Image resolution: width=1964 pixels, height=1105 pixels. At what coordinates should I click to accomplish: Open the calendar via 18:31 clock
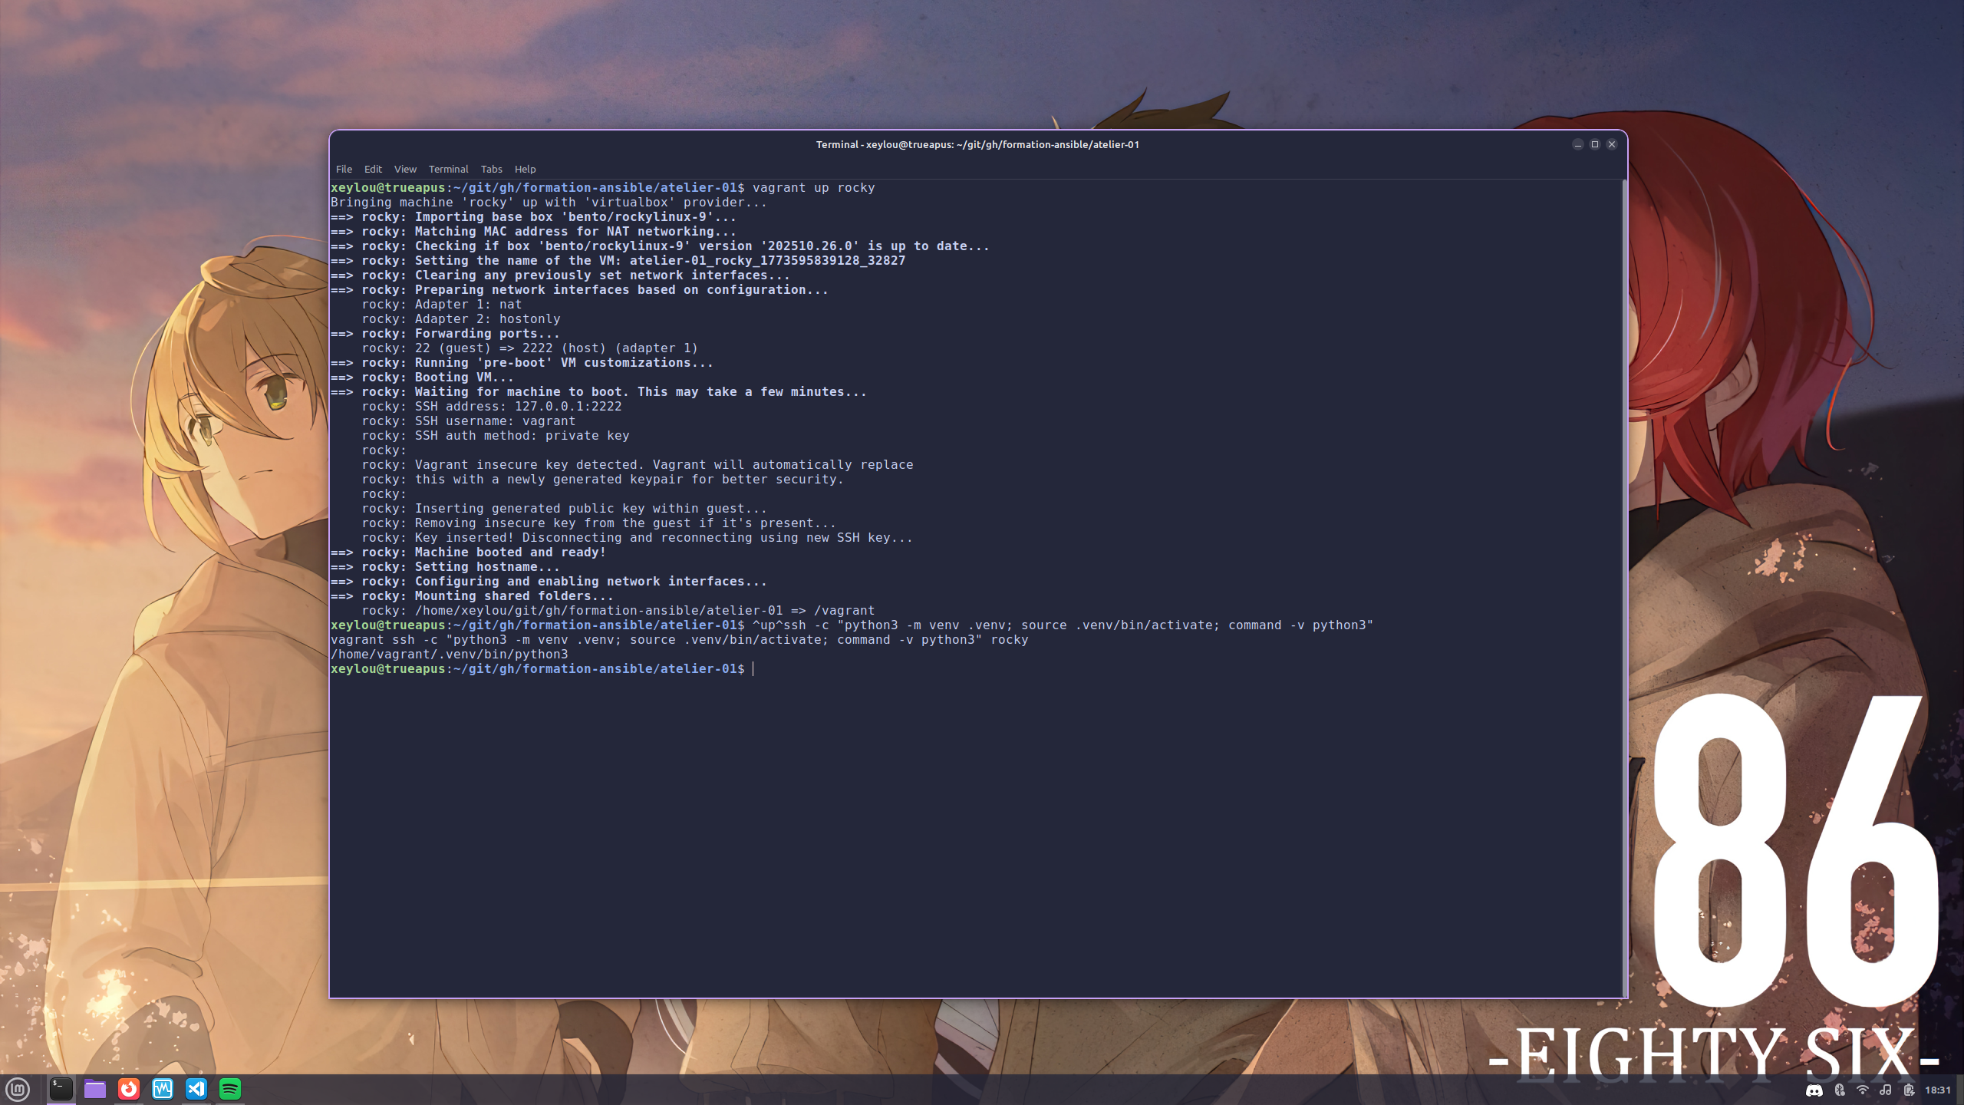pos(1938,1090)
